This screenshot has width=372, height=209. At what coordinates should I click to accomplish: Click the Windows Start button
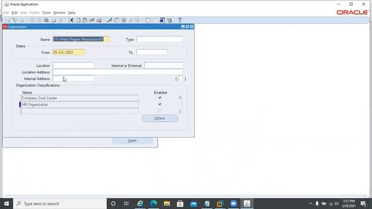pyautogui.click(x=6, y=204)
